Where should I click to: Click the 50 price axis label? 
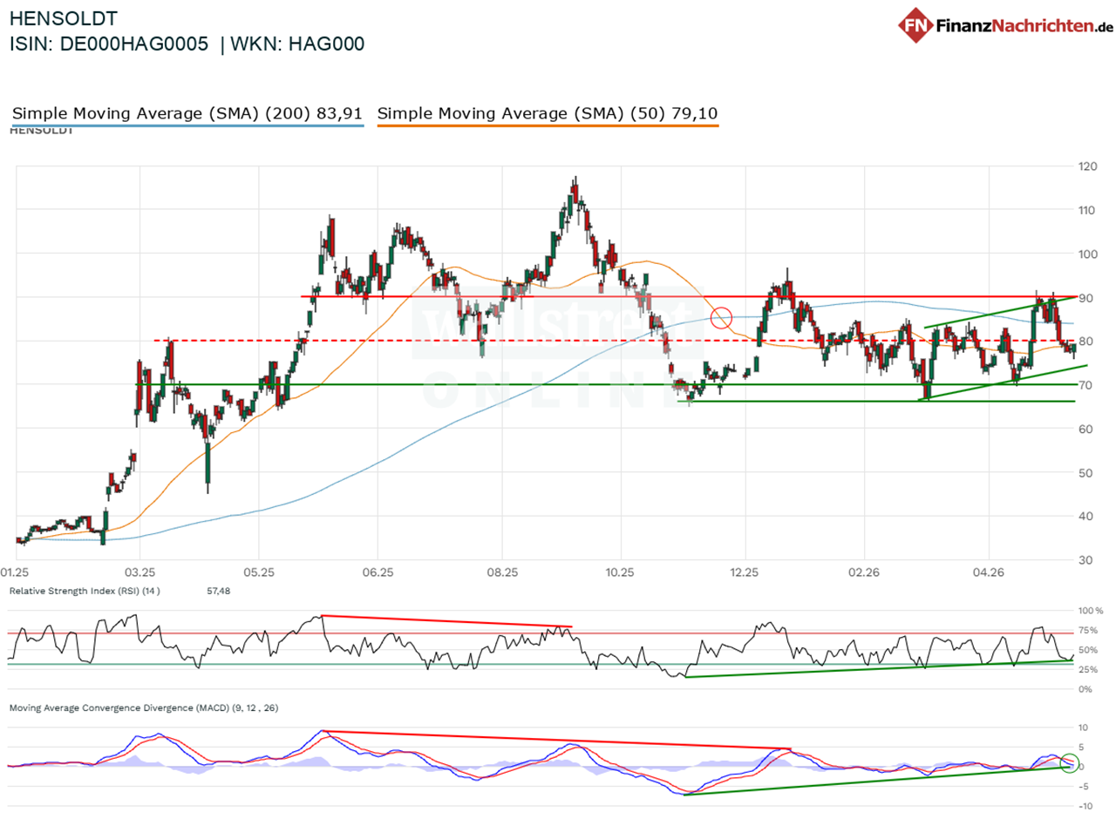click(x=1087, y=472)
